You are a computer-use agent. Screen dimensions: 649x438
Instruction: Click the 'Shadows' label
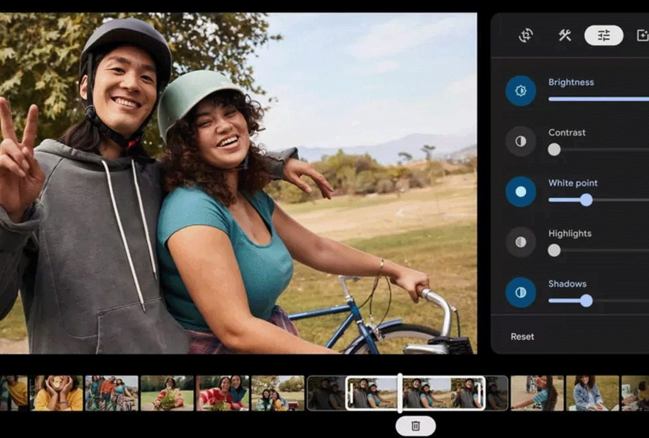[x=568, y=284]
